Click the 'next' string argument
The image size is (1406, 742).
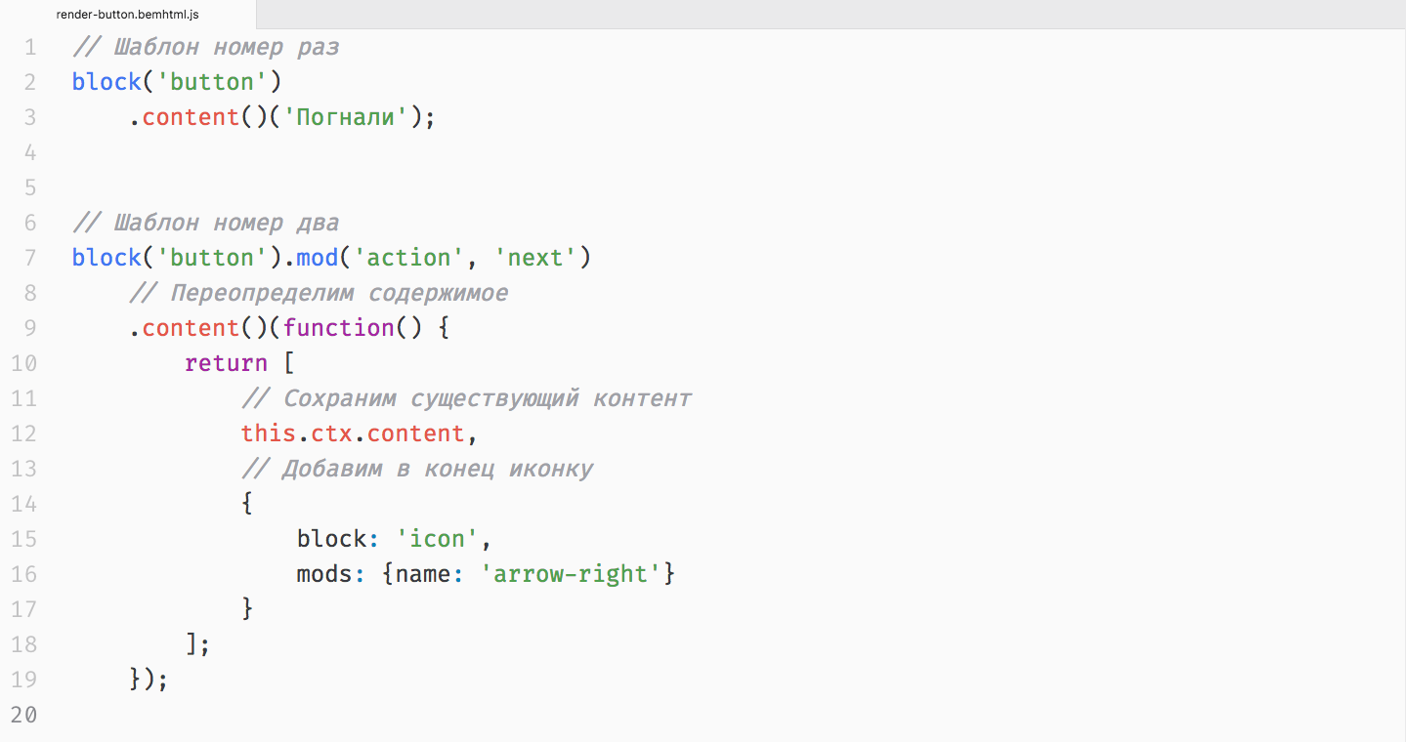point(535,258)
